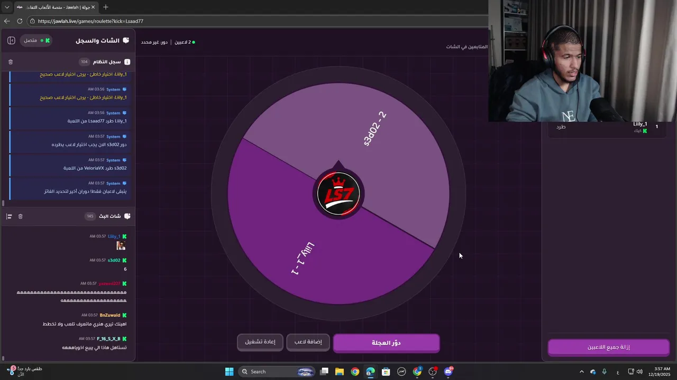Image resolution: width=677 pixels, height=380 pixels.
Task: Open the system log info icon
Action: tap(127, 62)
